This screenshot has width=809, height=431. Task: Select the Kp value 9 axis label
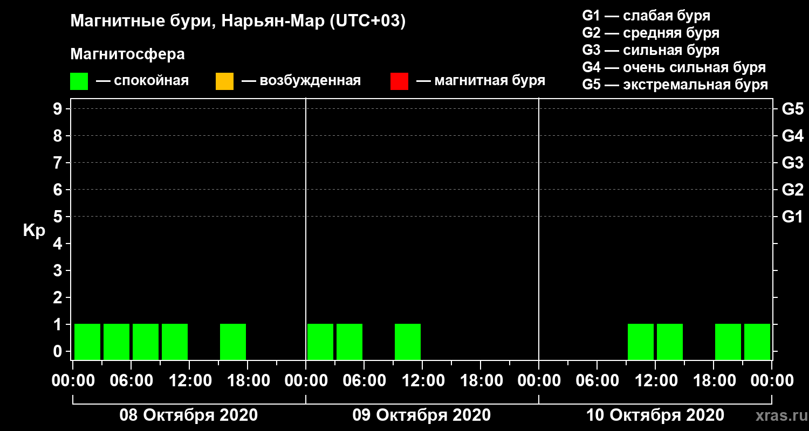[59, 109]
